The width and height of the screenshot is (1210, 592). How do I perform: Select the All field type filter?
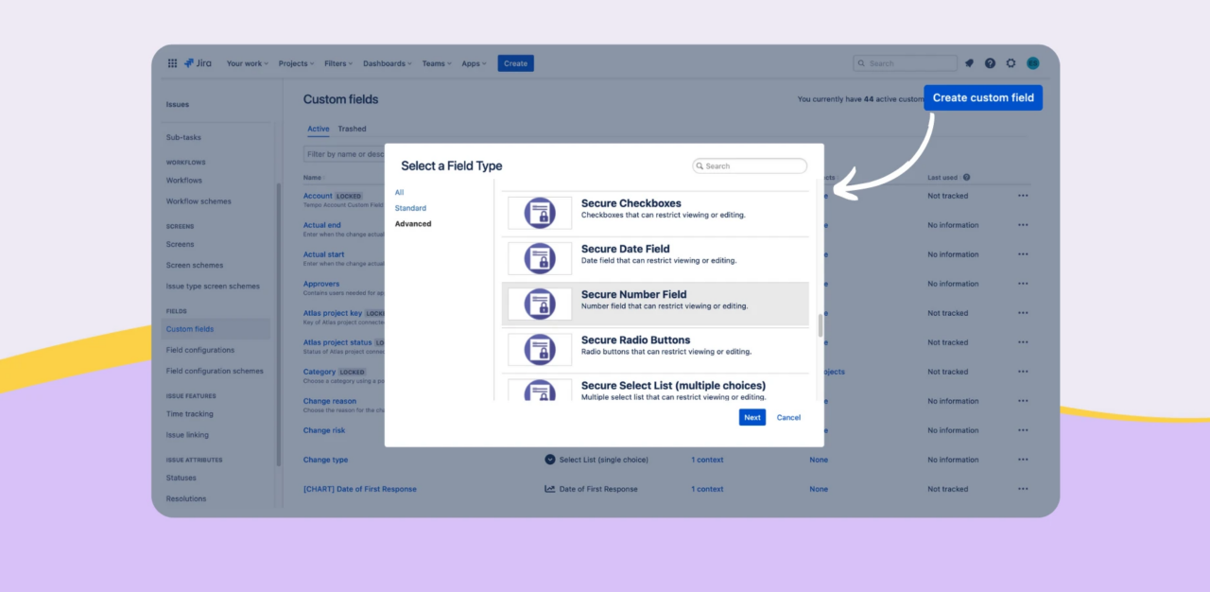399,192
